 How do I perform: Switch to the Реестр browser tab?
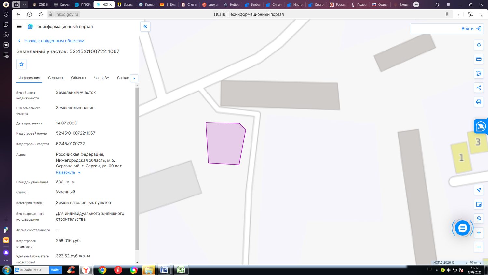coord(338,5)
